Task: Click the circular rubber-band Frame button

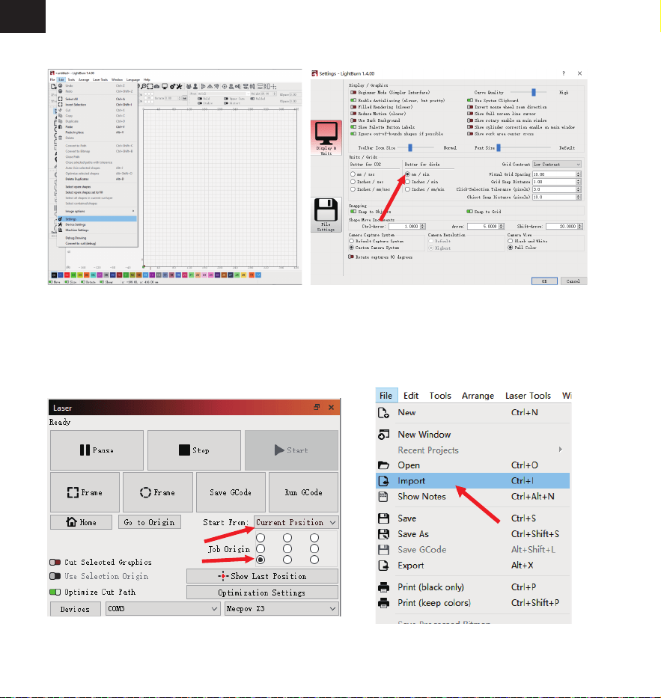Action: pos(158,492)
